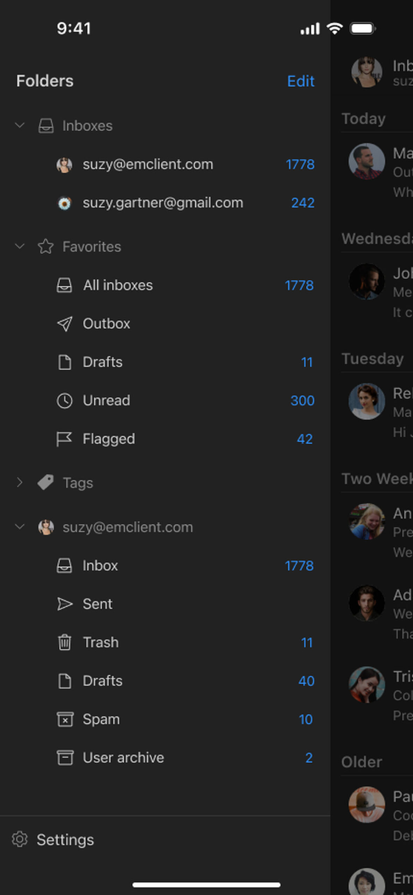Open the suzy@emclient.com inbox under Inboxes

tap(148, 164)
